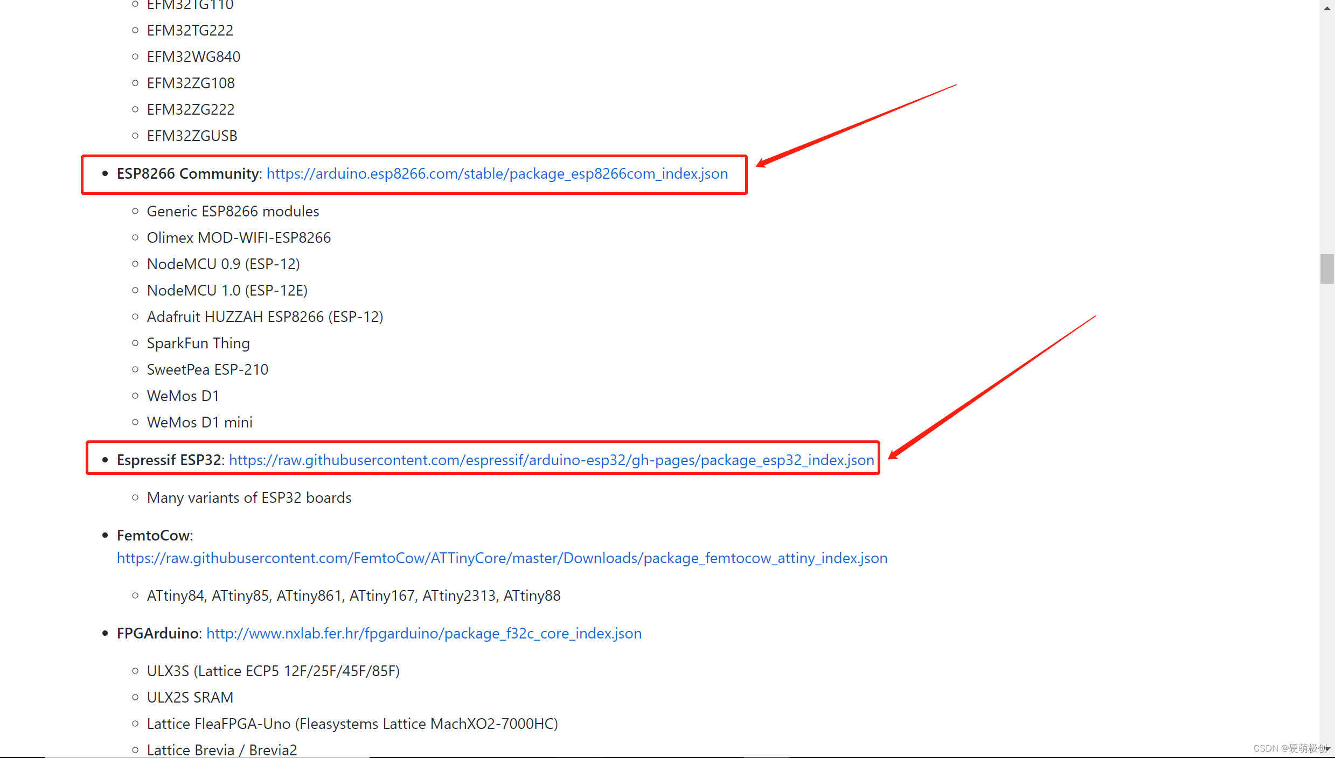Click the FPGArduino bold heading
Viewport: 1335px width, 758px height.
click(158, 634)
